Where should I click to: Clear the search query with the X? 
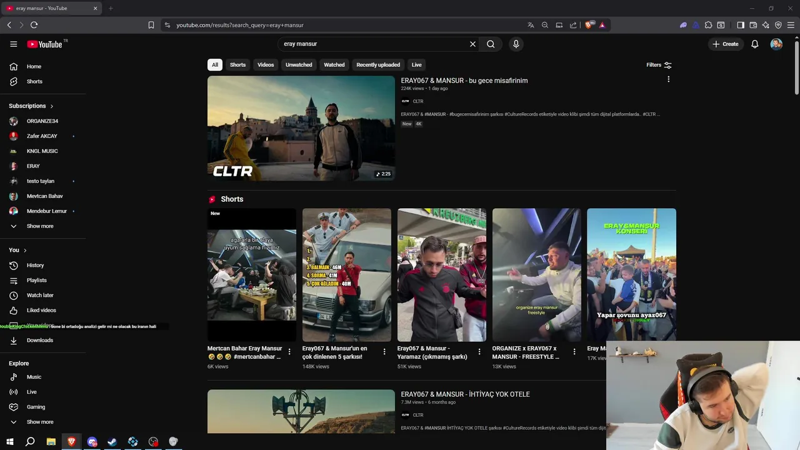pyautogui.click(x=472, y=44)
